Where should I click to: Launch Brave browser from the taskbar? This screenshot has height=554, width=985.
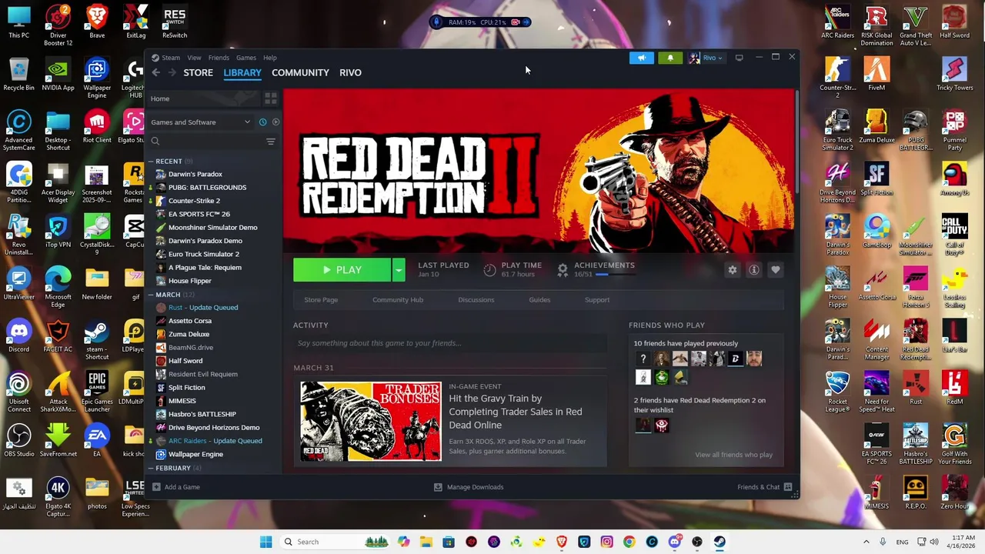(562, 542)
